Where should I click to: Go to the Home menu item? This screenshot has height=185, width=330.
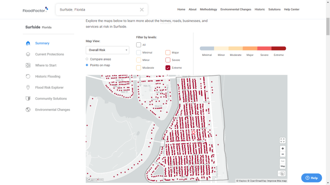click(x=181, y=9)
